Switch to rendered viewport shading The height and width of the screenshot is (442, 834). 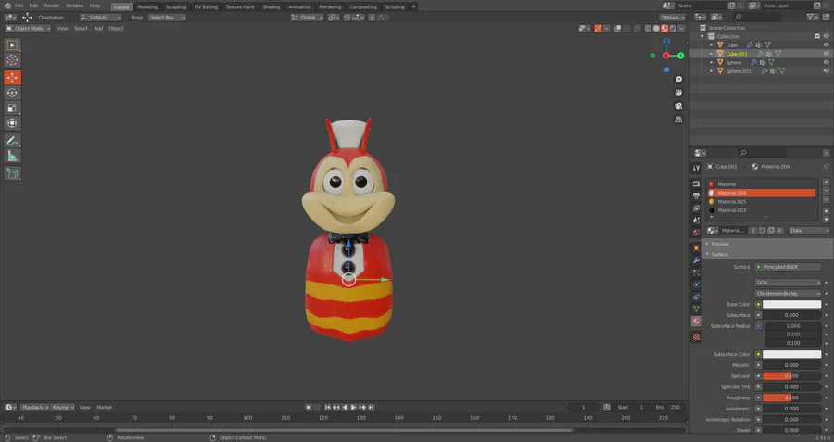[x=673, y=28]
